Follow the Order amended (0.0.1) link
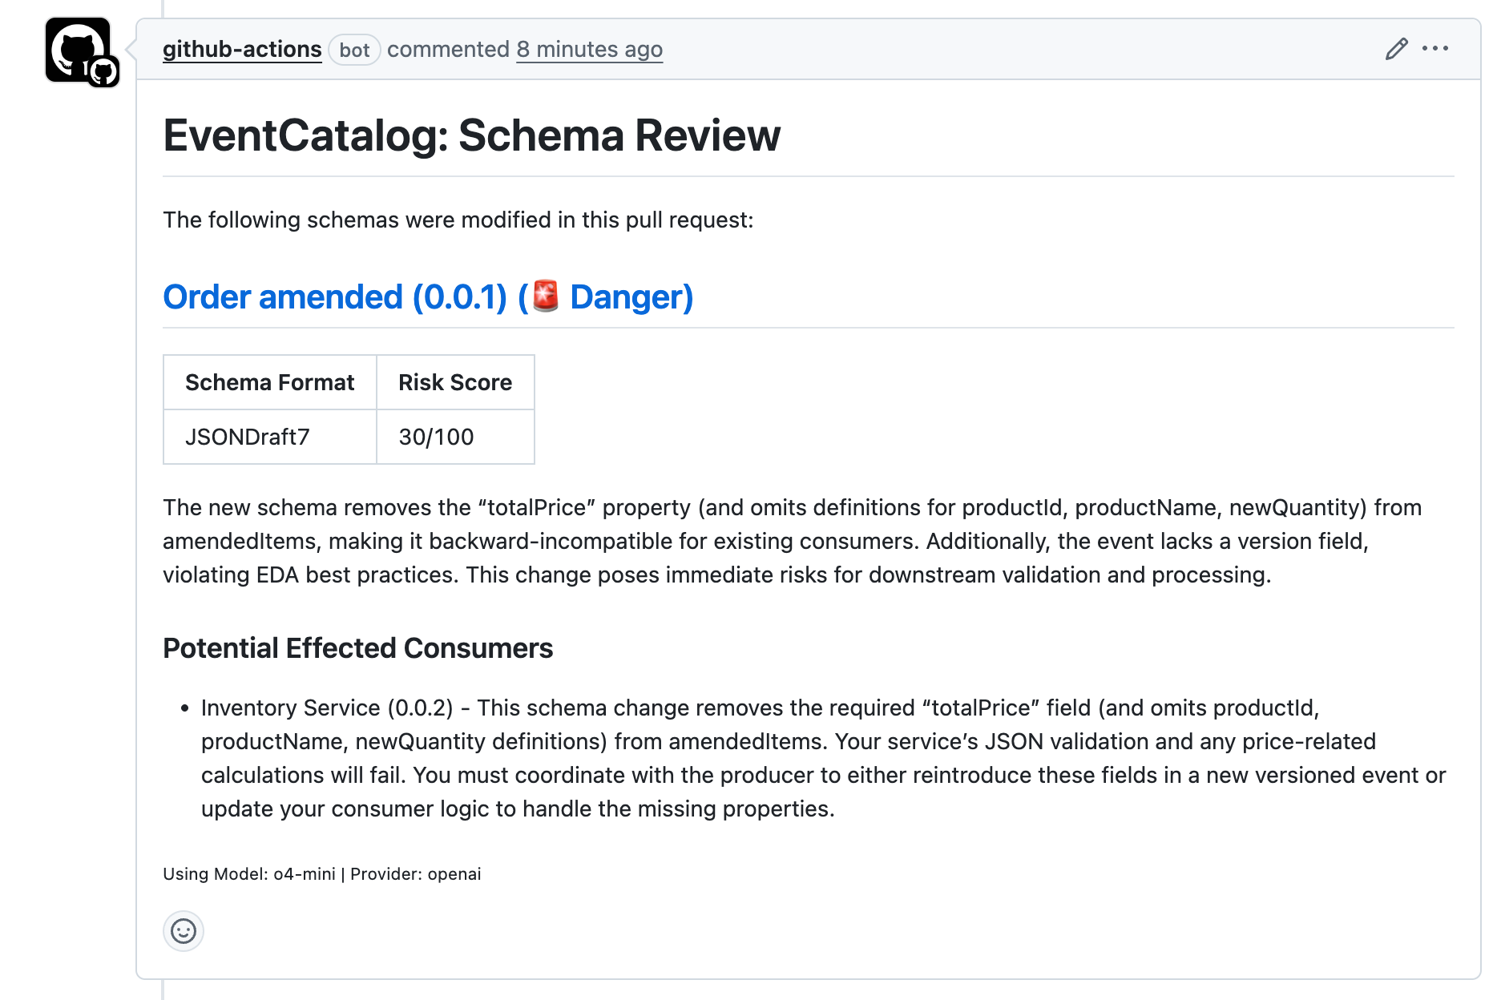Screen dimensions: 1497x1000 [336, 296]
